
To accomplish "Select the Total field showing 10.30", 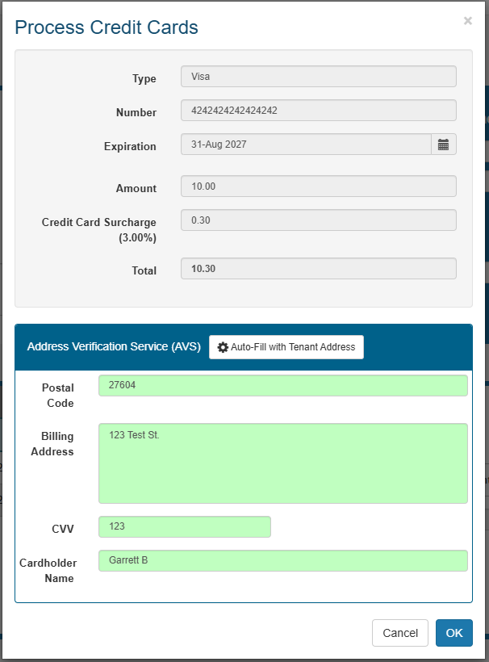I will [319, 269].
